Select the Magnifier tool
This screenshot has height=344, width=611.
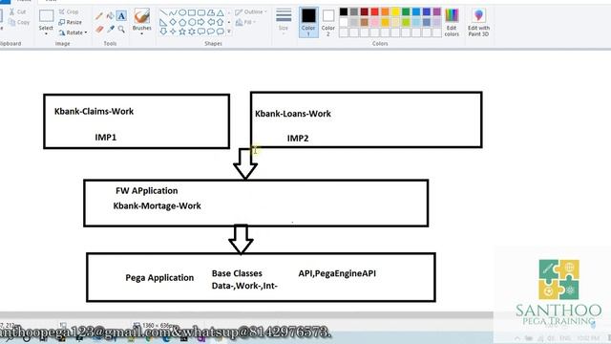point(121,30)
